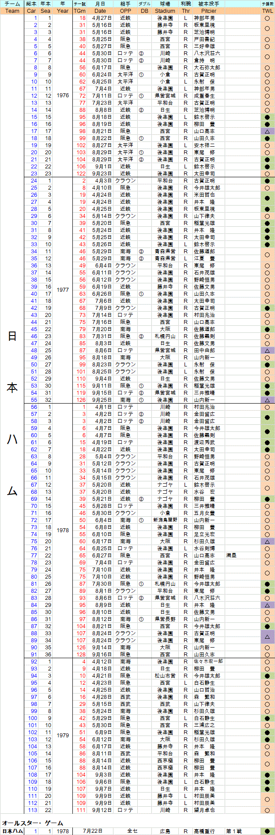The image size is (275, 835).
Task: Select stadium cell 新潟鳥屋野
Action: (x=165, y=520)
